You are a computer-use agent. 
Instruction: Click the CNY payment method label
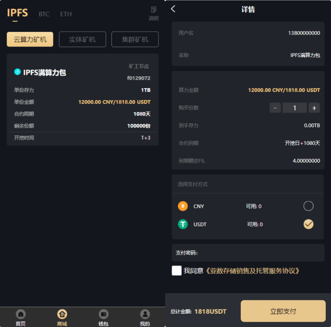199,206
